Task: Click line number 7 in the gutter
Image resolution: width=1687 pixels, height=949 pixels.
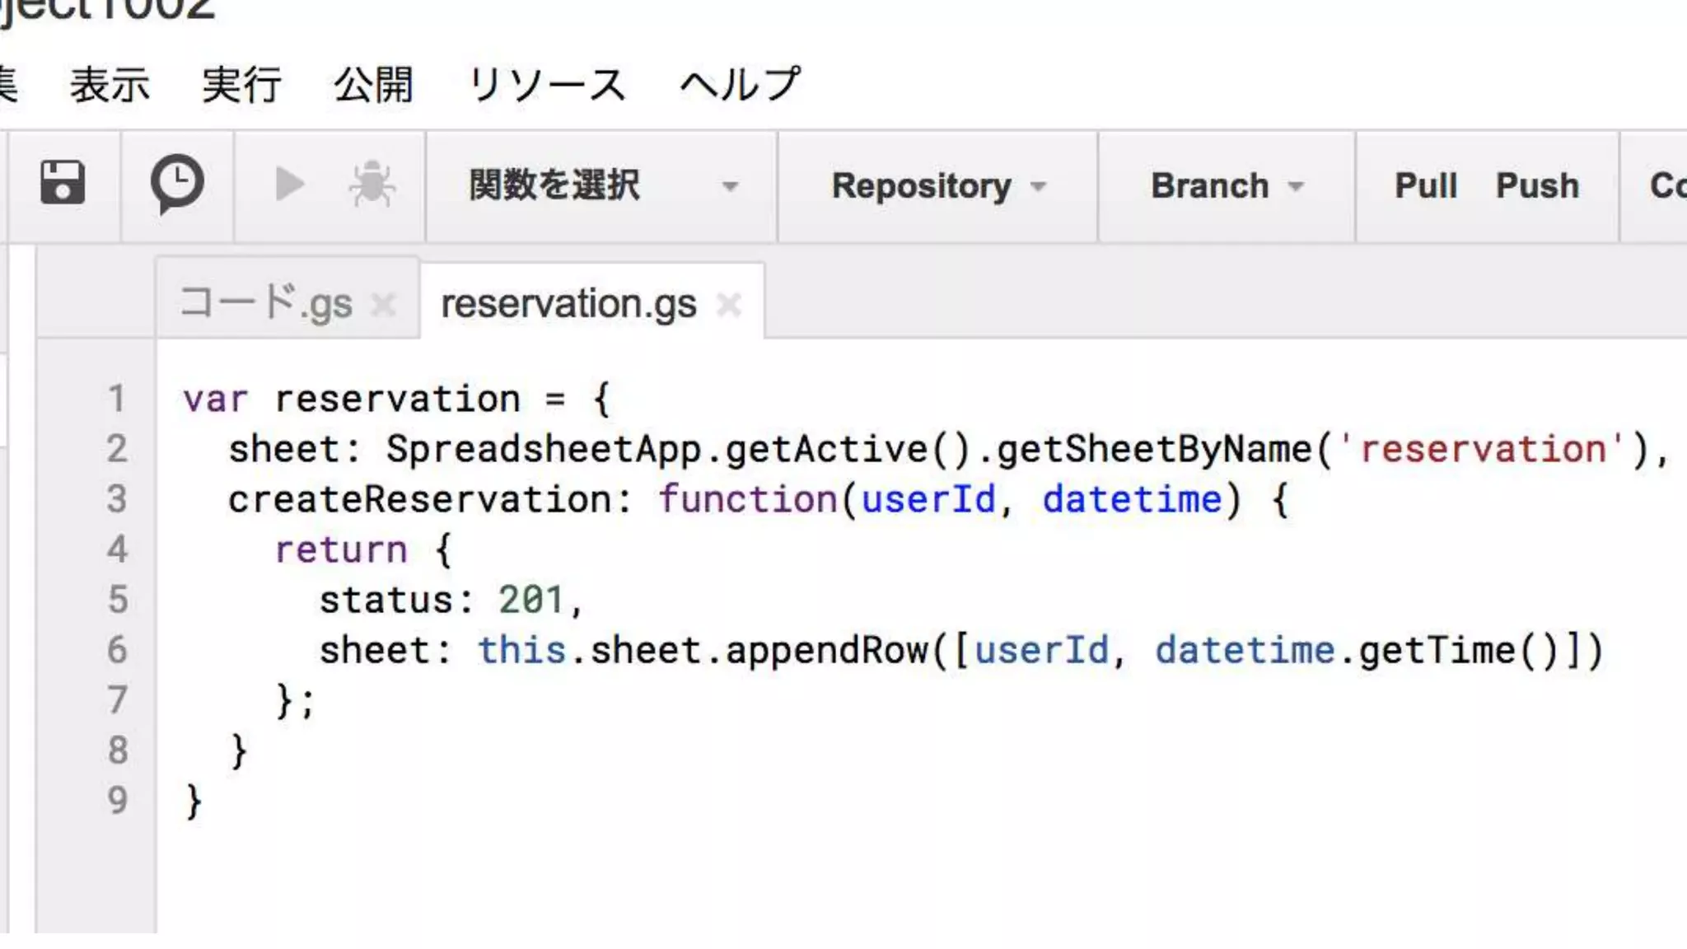Action: [117, 700]
